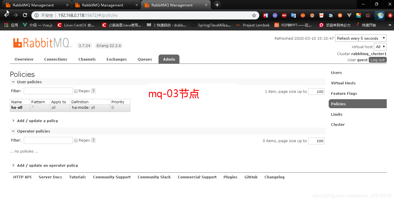Click the browser forward arrow

pos(16,15)
